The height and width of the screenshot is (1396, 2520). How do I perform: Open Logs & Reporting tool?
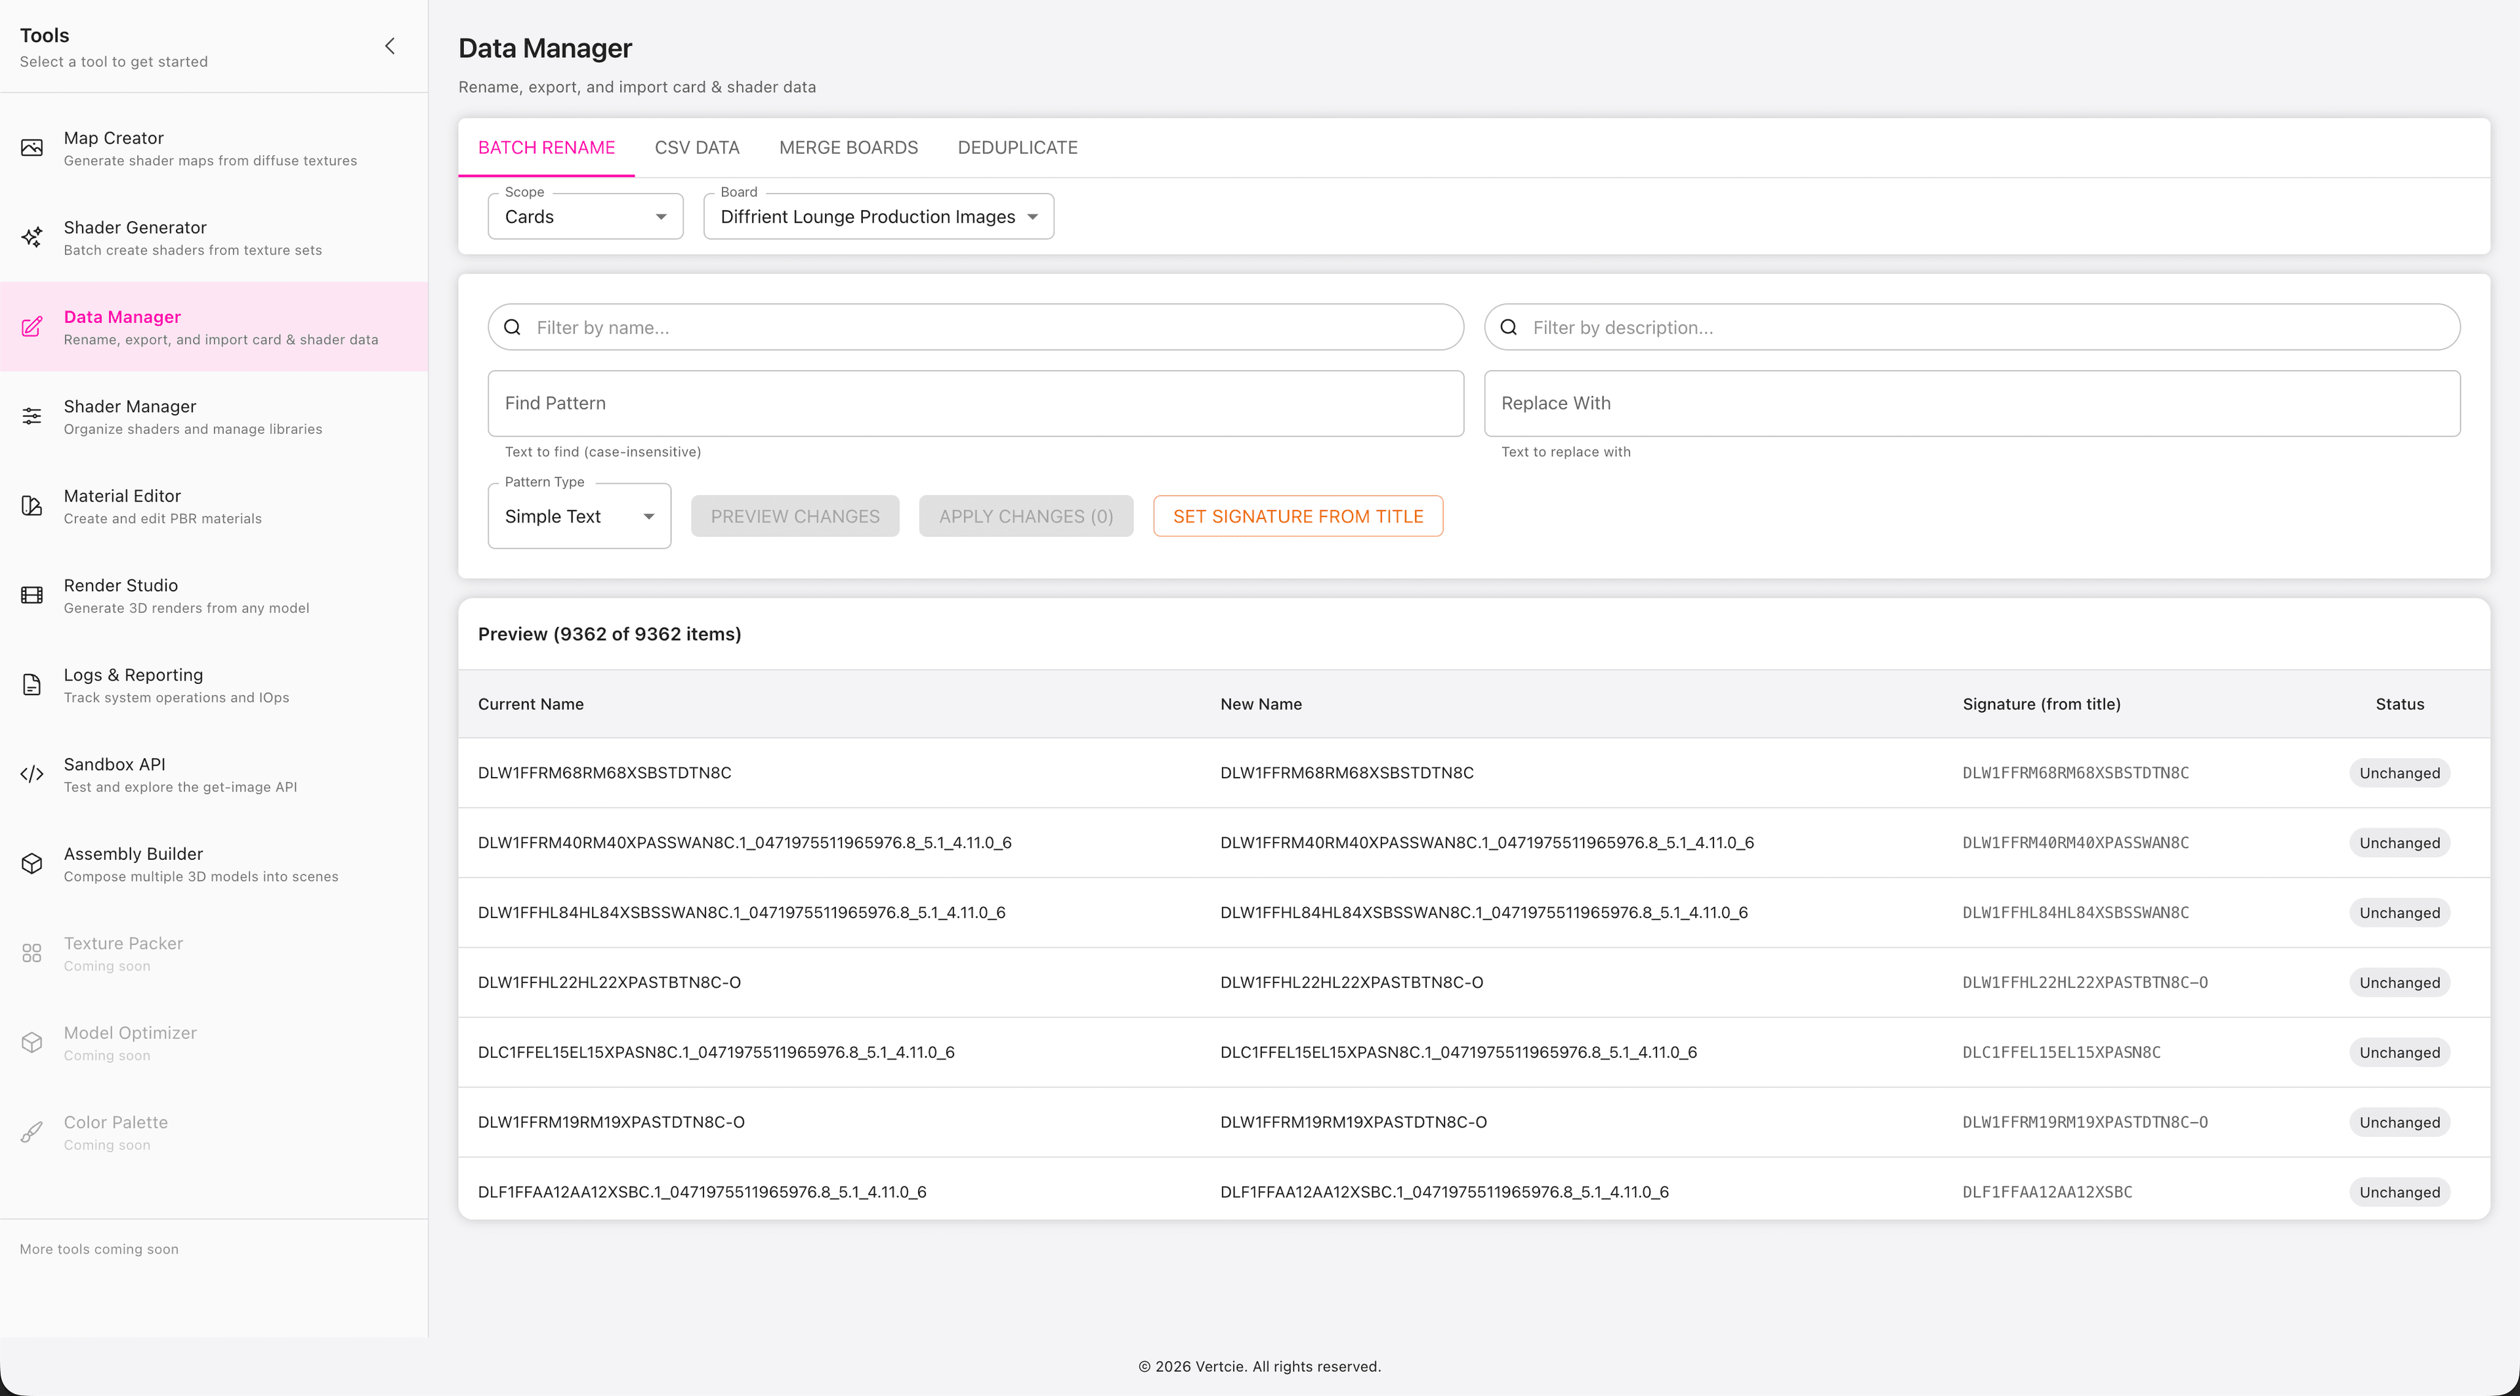click(213, 685)
